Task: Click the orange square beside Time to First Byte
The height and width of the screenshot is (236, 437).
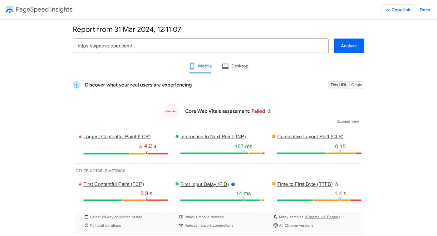Action: coord(274,184)
